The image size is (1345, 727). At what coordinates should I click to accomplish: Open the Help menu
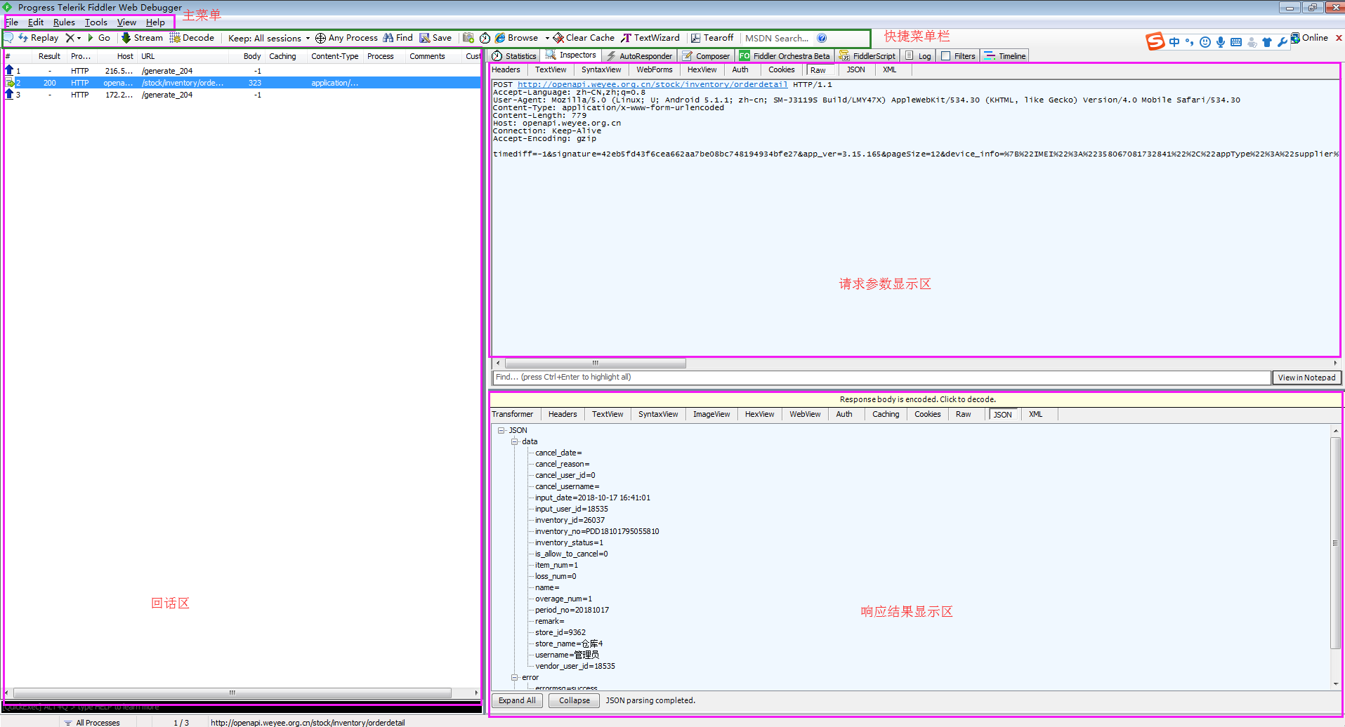155,22
